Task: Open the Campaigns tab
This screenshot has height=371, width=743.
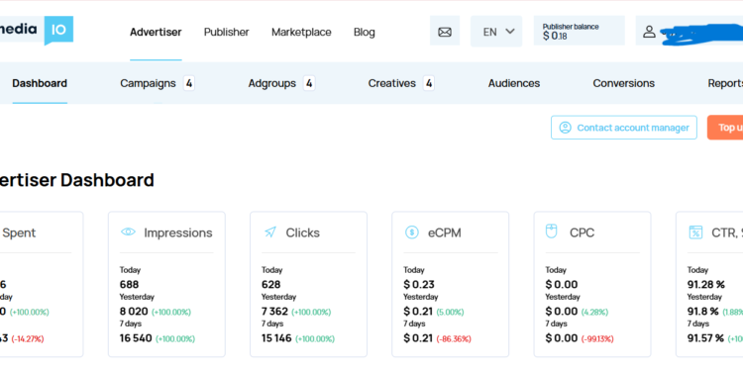Action: click(x=148, y=83)
